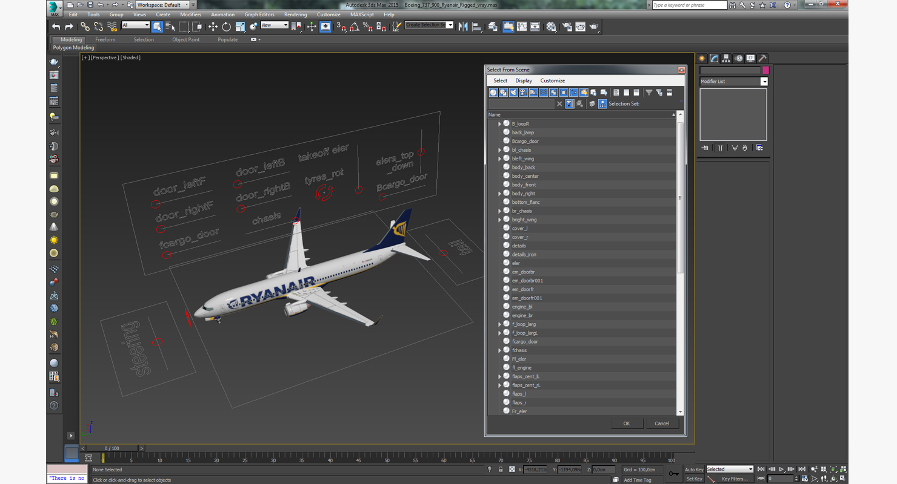Expand the flaps_cent_lL tree item
The image size is (897, 484).
(499, 376)
